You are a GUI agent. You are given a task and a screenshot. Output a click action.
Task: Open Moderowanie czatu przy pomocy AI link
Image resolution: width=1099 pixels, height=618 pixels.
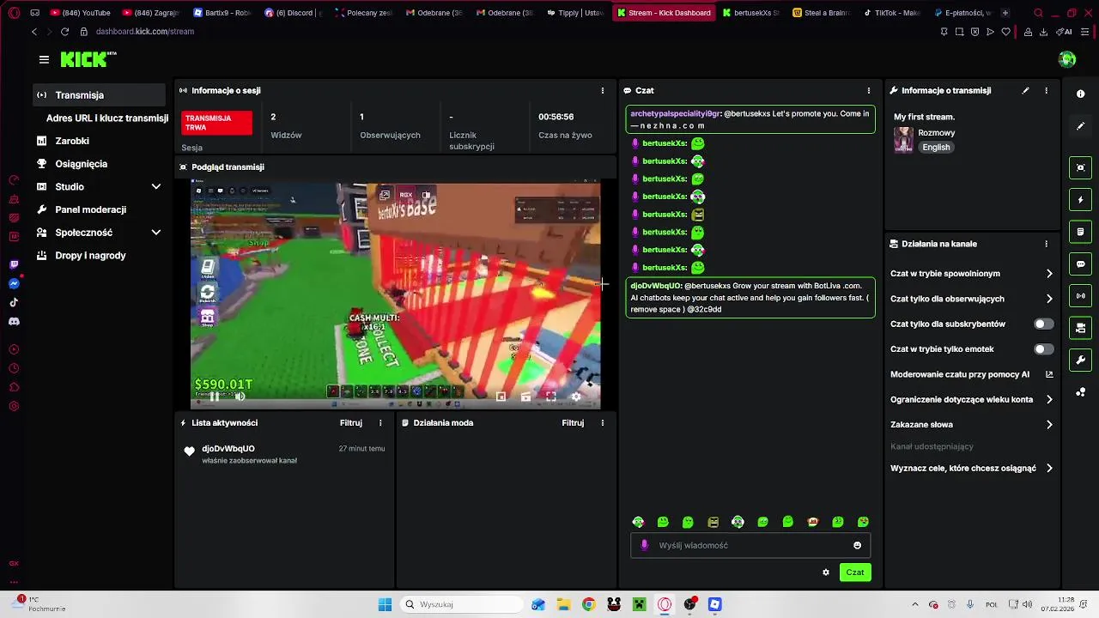pos(971,374)
